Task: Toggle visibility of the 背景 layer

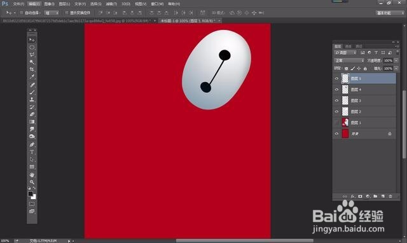Action: (336, 134)
